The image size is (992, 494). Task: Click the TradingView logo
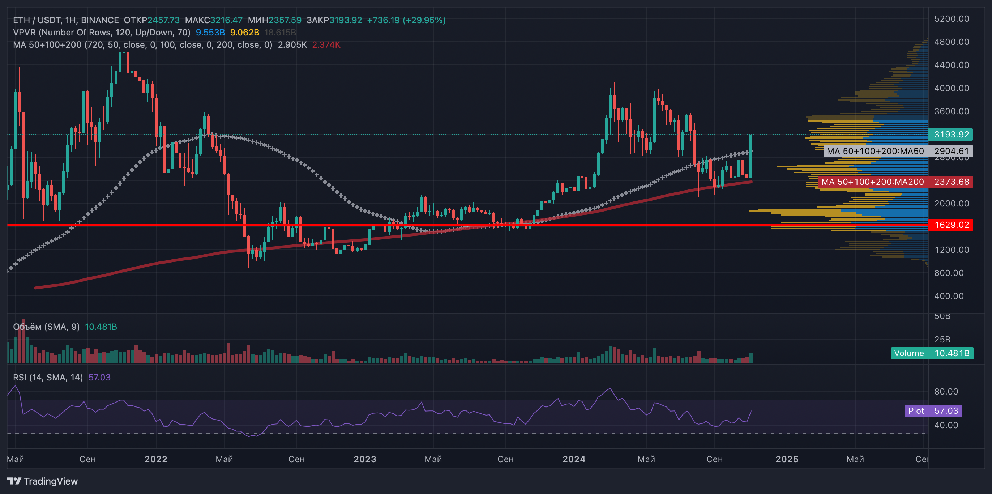pyautogui.click(x=42, y=481)
